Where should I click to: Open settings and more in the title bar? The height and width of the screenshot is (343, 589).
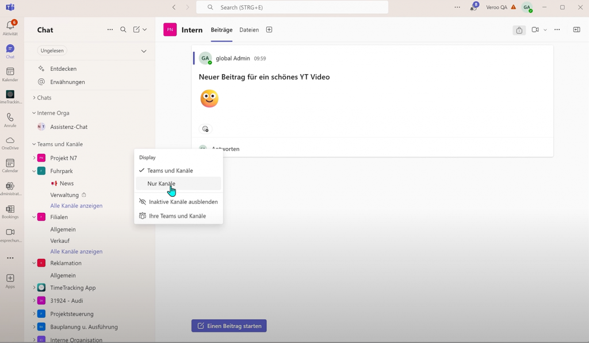click(457, 7)
